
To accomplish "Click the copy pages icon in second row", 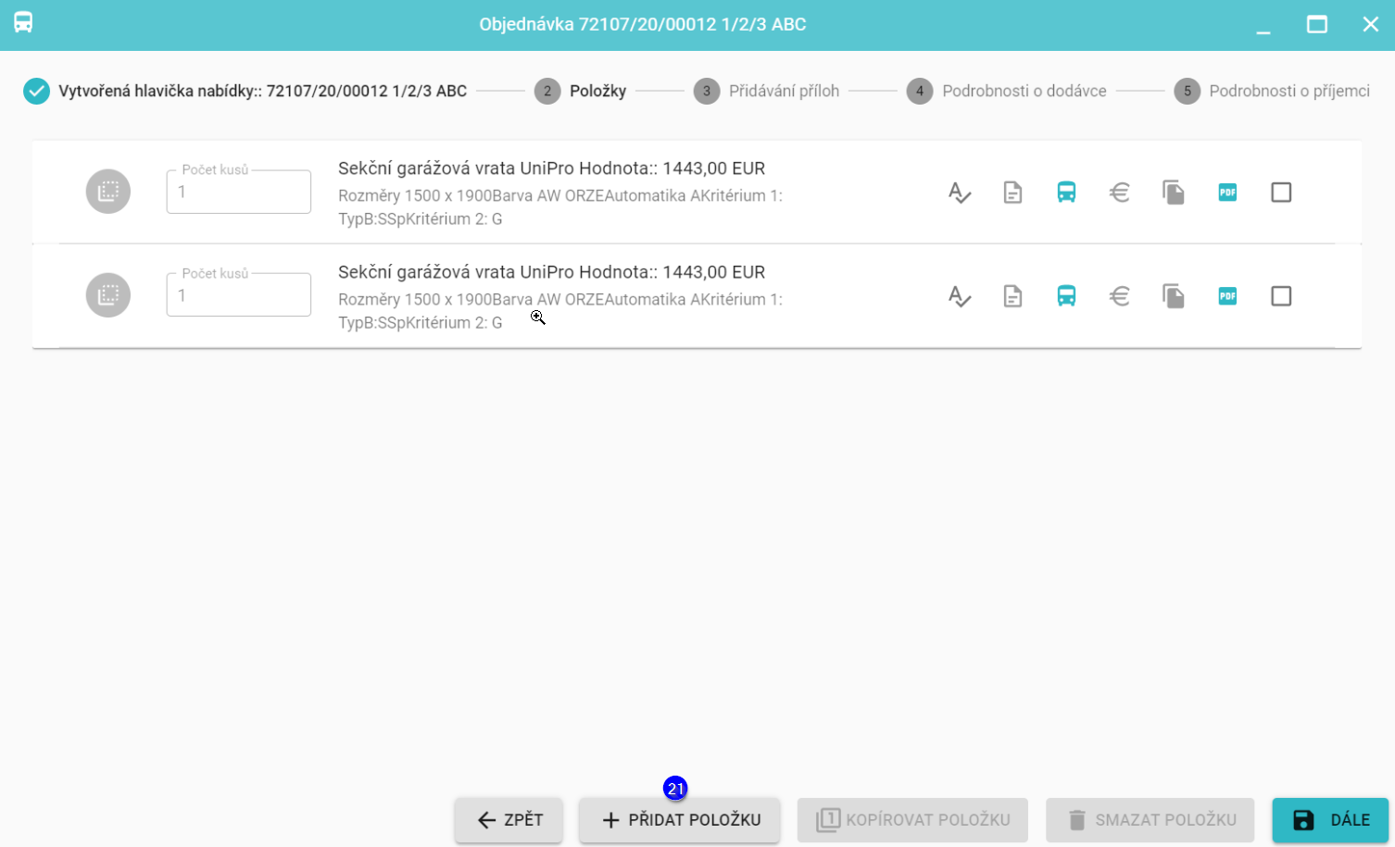I will click(1174, 296).
